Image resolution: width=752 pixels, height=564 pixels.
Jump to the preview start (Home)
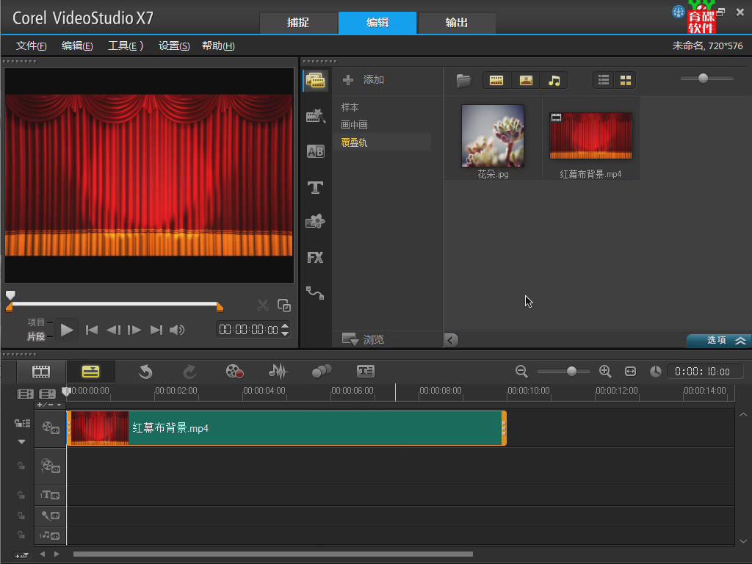point(92,330)
